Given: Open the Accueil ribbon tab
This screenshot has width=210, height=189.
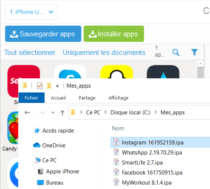Looking at the screenshot, I should coord(58,98).
